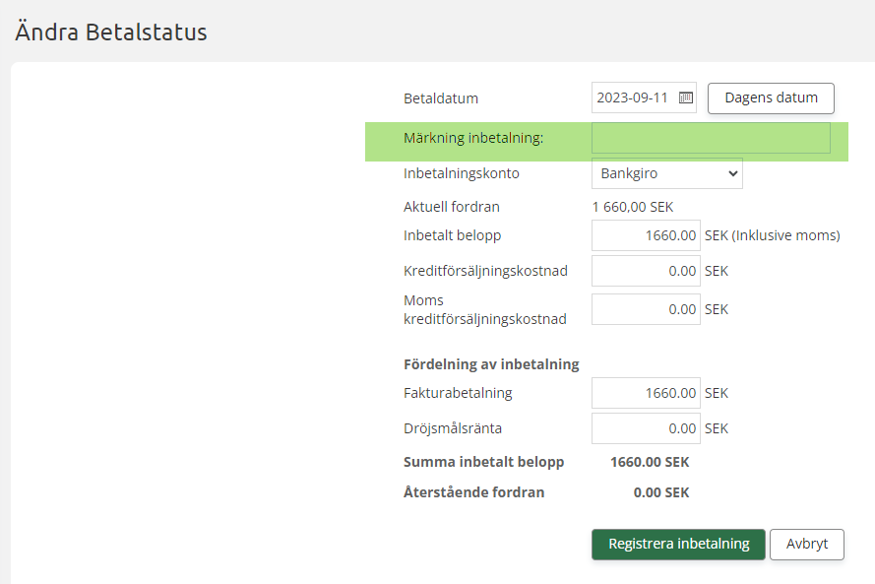Click the Aktuell fordran value 1 660,00 SEK
This screenshot has height=584, width=875.
633,207
